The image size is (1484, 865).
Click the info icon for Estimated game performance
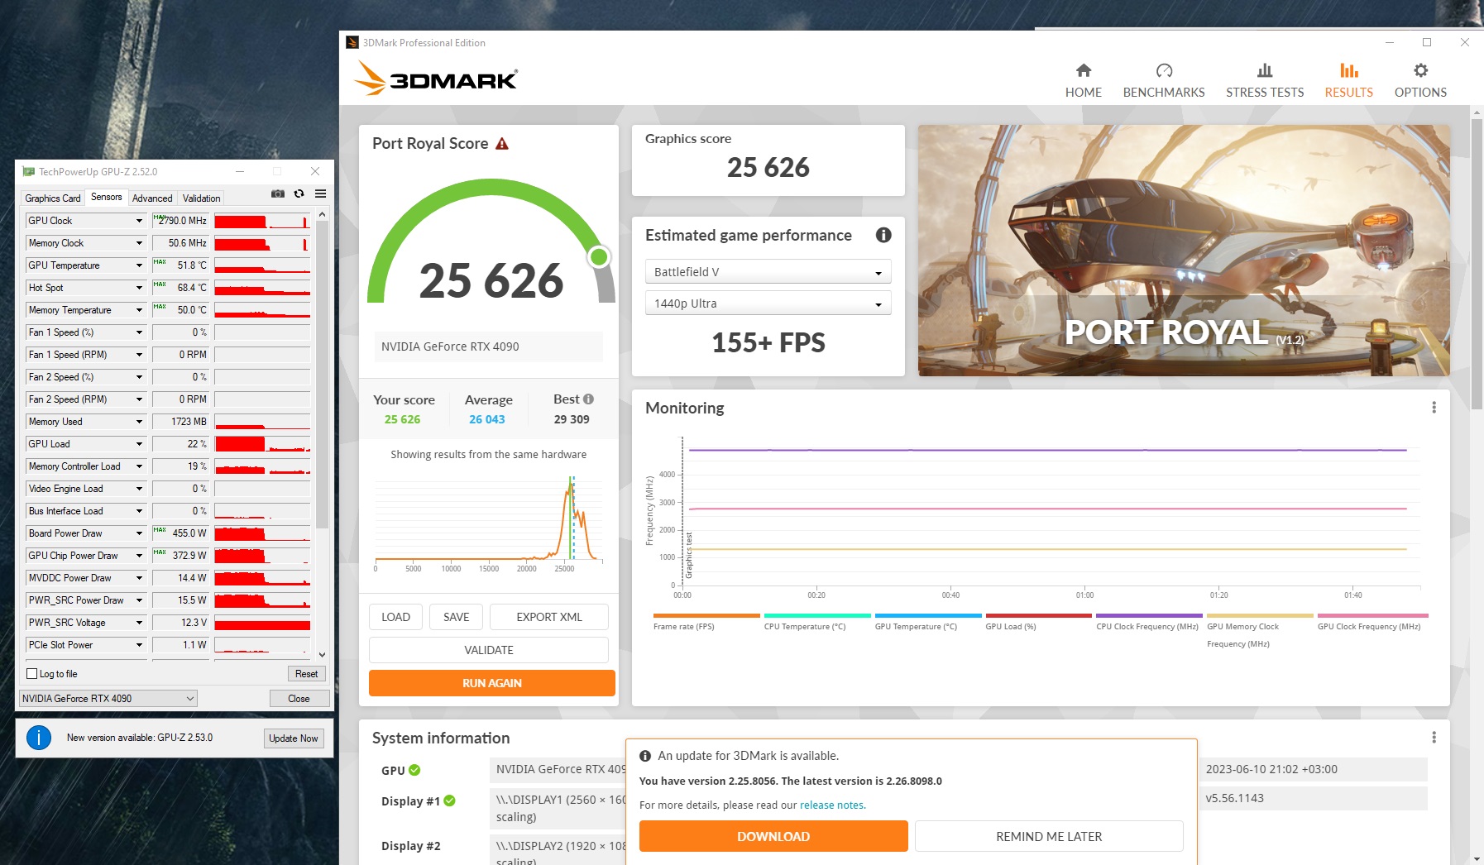click(883, 235)
